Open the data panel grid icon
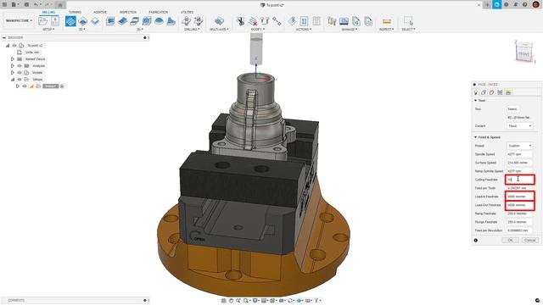Screen dimensions: 543x305 point(4,5)
